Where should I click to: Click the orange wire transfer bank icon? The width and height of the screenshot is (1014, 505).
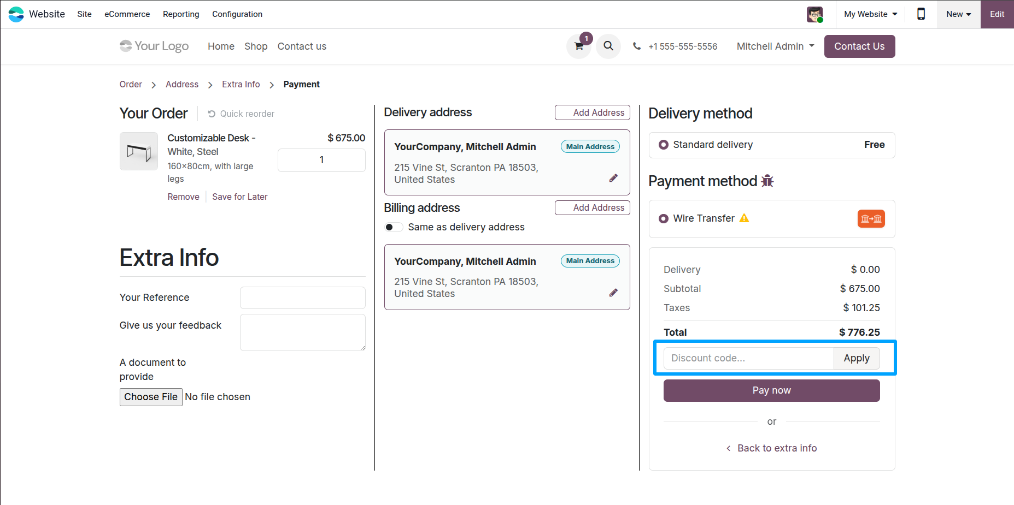pyautogui.click(x=871, y=219)
